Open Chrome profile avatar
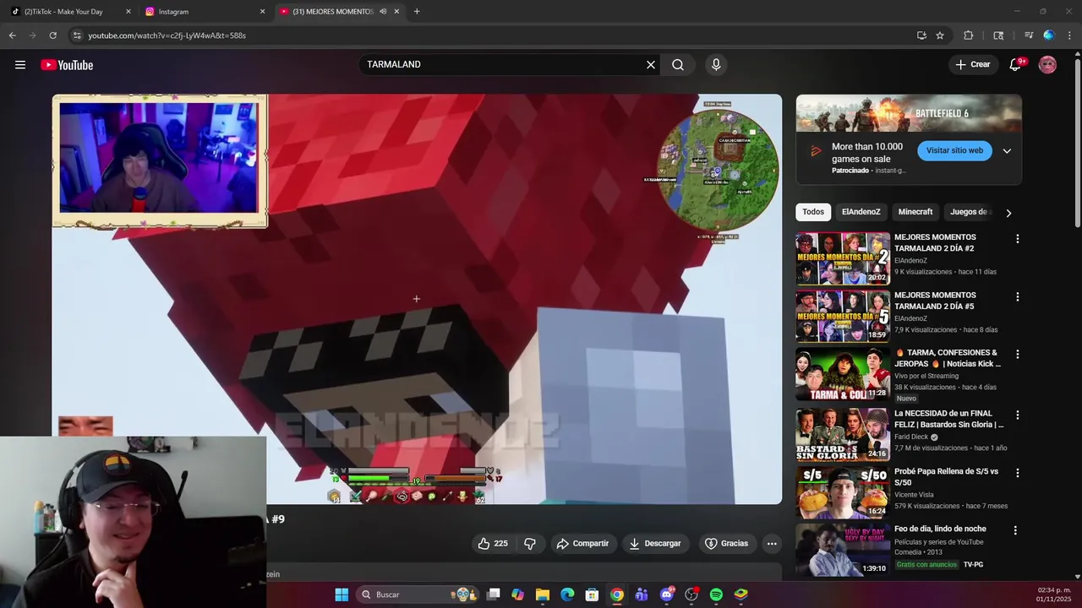 coord(1049,35)
